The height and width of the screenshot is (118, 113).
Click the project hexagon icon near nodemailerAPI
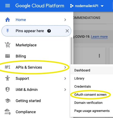point(72,6)
